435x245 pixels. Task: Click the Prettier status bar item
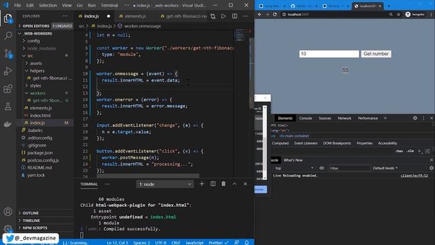[x=218, y=242]
